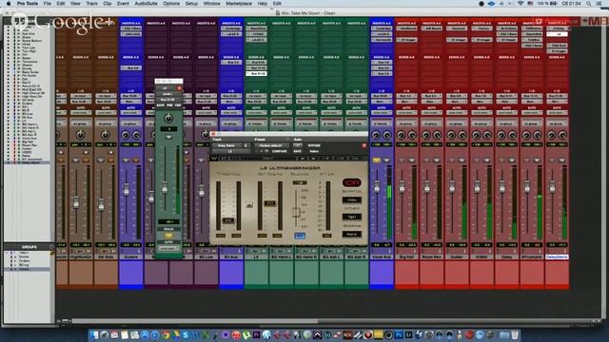Select the DelaySlams track name
Screen dimensions: 609x342
coord(557,256)
